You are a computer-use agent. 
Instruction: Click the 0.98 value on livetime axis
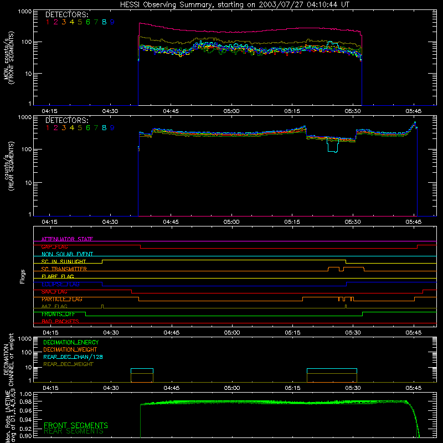coord(25,401)
